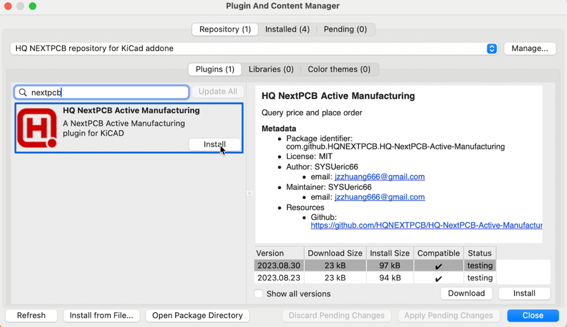Click Install from File... button
Screen dimensions: 567x327
(x=101, y=316)
